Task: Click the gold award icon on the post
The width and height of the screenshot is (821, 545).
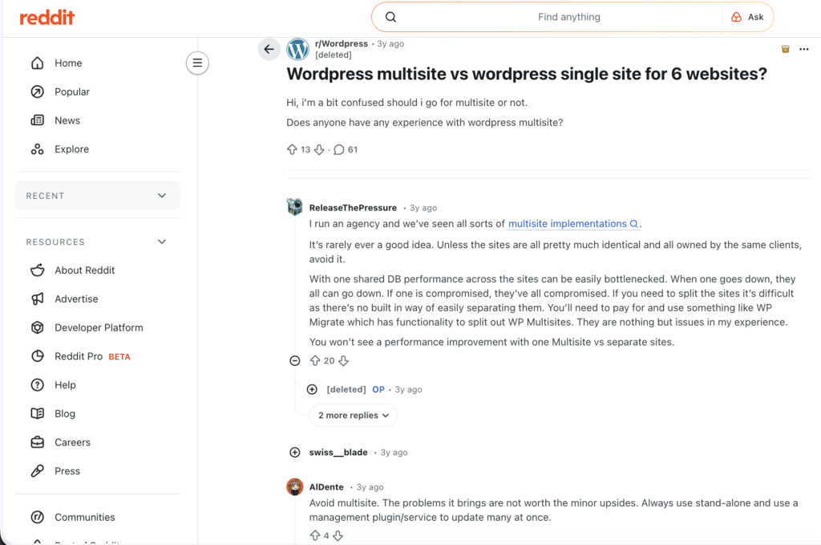Action: click(x=785, y=49)
